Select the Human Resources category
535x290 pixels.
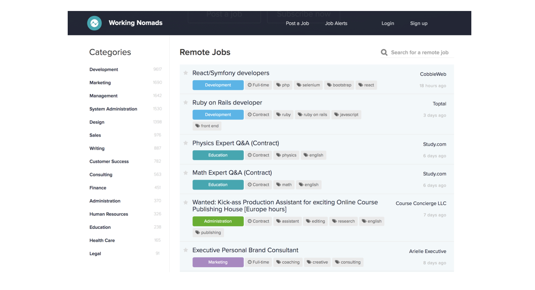pyautogui.click(x=109, y=214)
